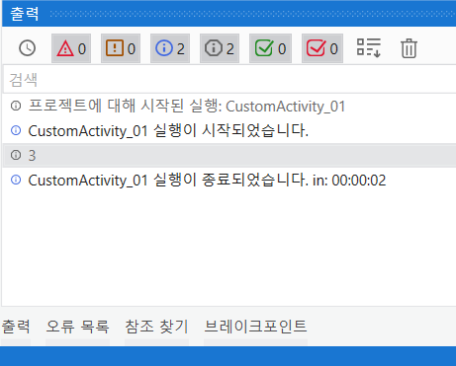This screenshot has height=366, width=456.
Task: Toggle the red failed-test filter showing 0
Action: (x=322, y=48)
